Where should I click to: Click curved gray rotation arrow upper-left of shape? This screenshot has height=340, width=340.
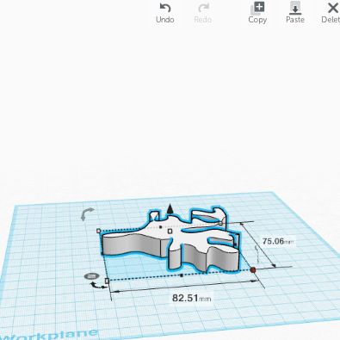click(x=88, y=214)
